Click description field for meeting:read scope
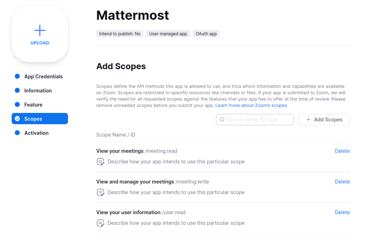The width and height of the screenshot is (382, 241). point(176,162)
